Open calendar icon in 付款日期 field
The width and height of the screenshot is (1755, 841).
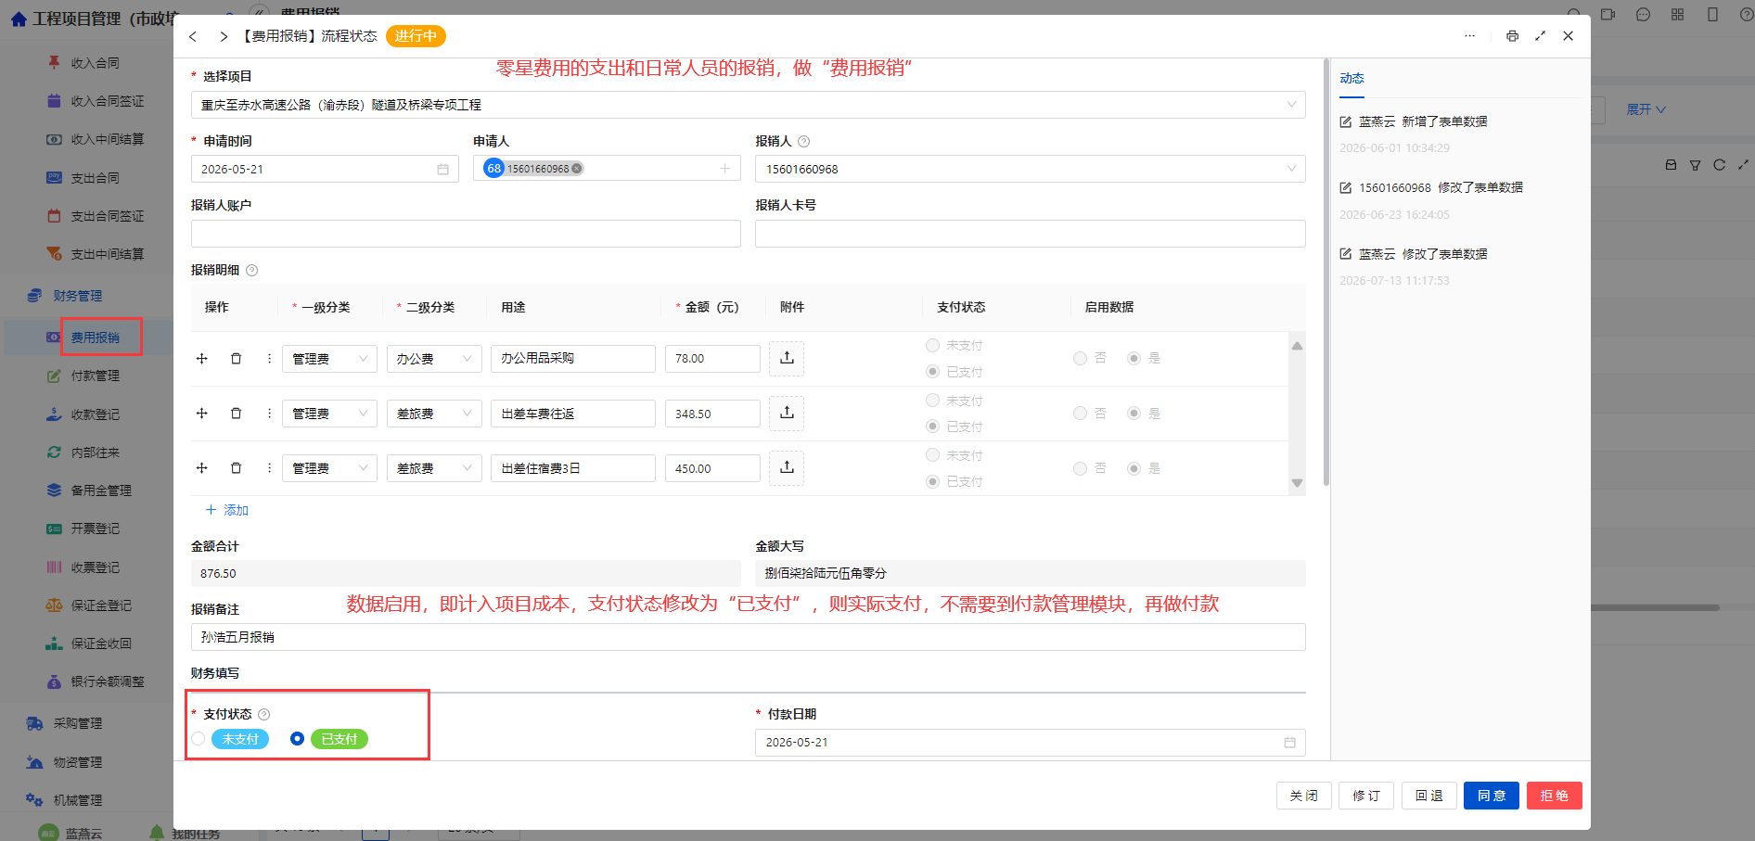pos(1289,743)
